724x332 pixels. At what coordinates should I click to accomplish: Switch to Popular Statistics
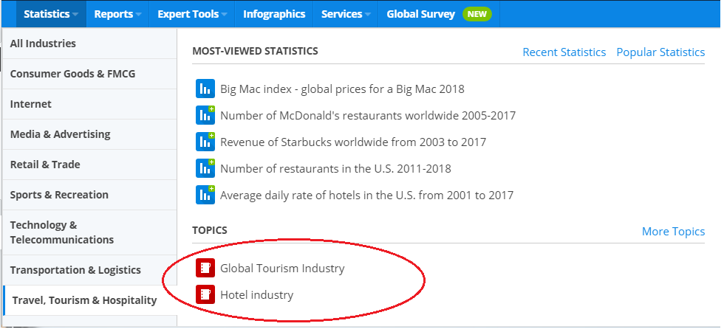coord(660,52)
